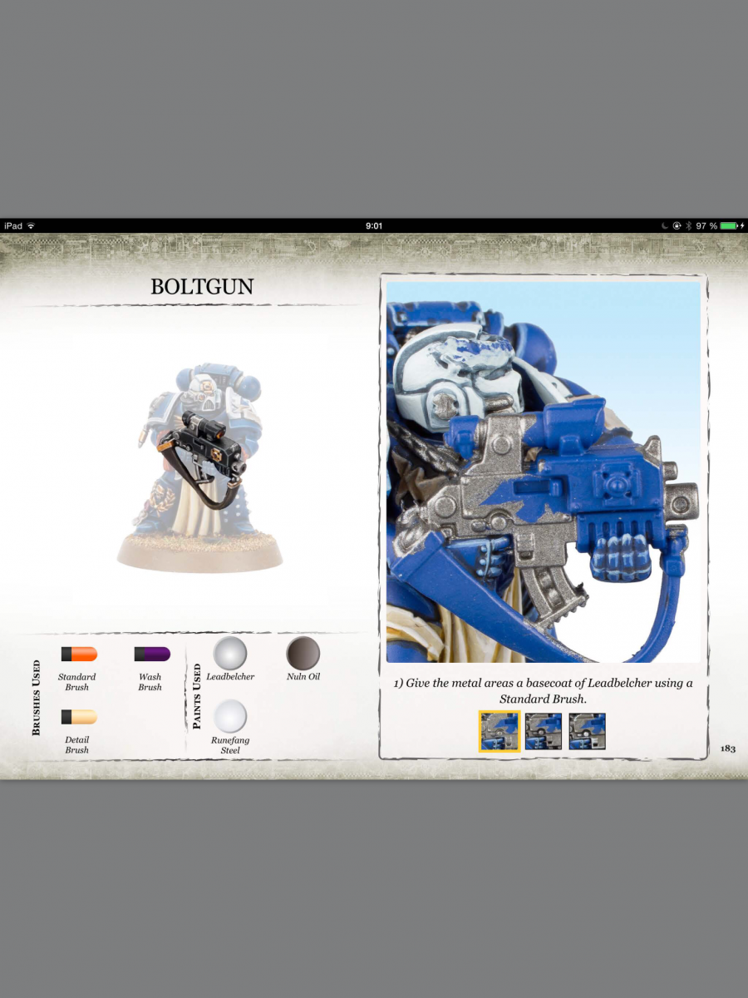Select the Nuln Oil paint swatch
The height and width of the screenshot is (998, 748).
303,654
